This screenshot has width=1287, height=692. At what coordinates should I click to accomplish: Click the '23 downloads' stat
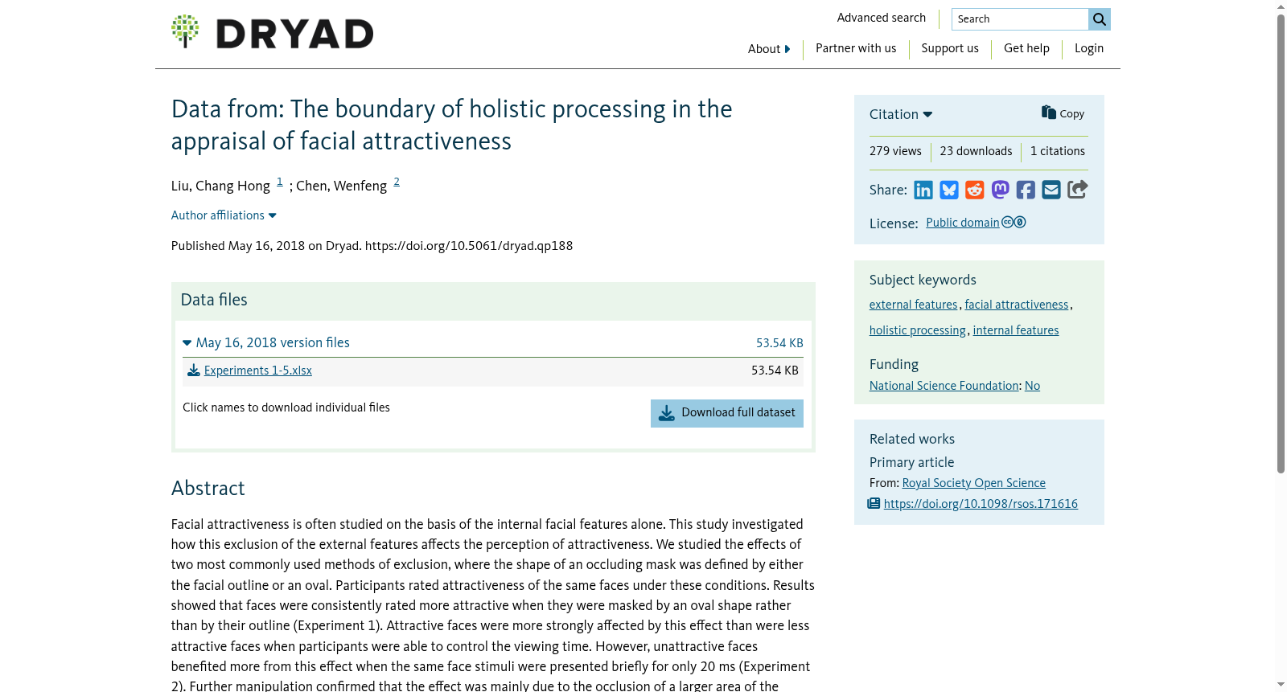977,151
